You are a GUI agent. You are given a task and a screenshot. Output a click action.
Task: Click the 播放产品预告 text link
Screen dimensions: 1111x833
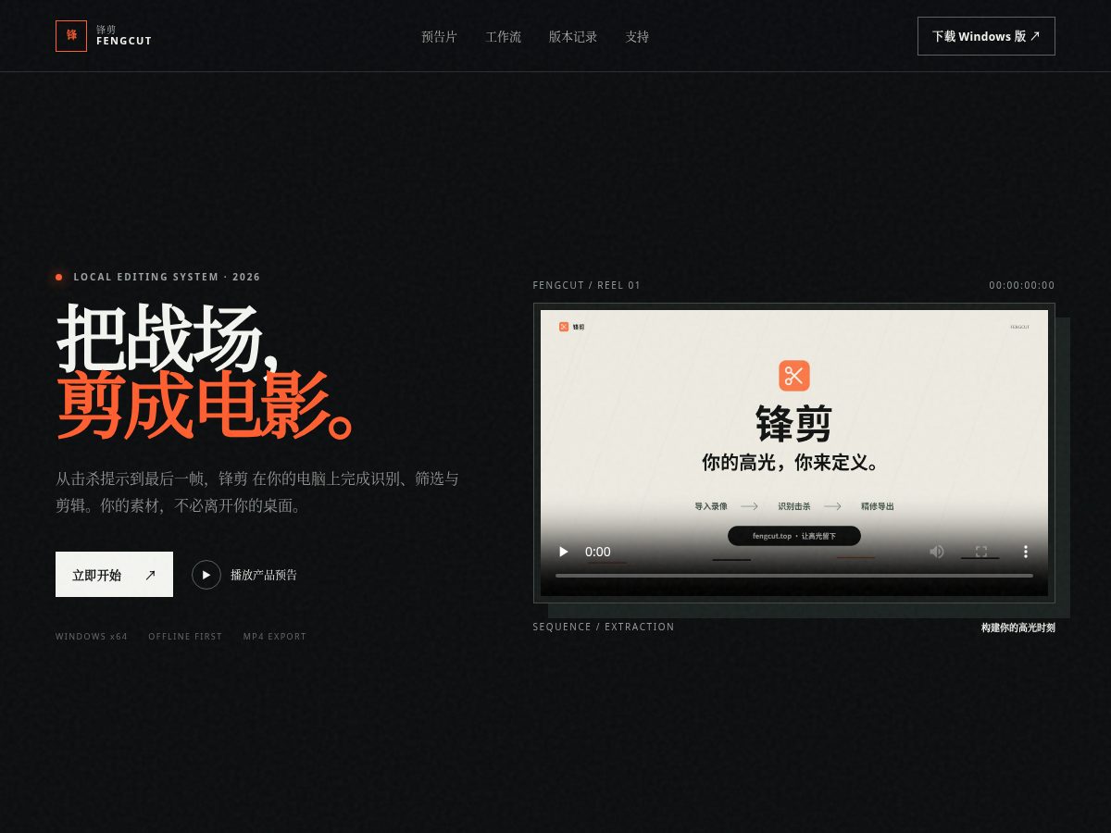point(264,575)
